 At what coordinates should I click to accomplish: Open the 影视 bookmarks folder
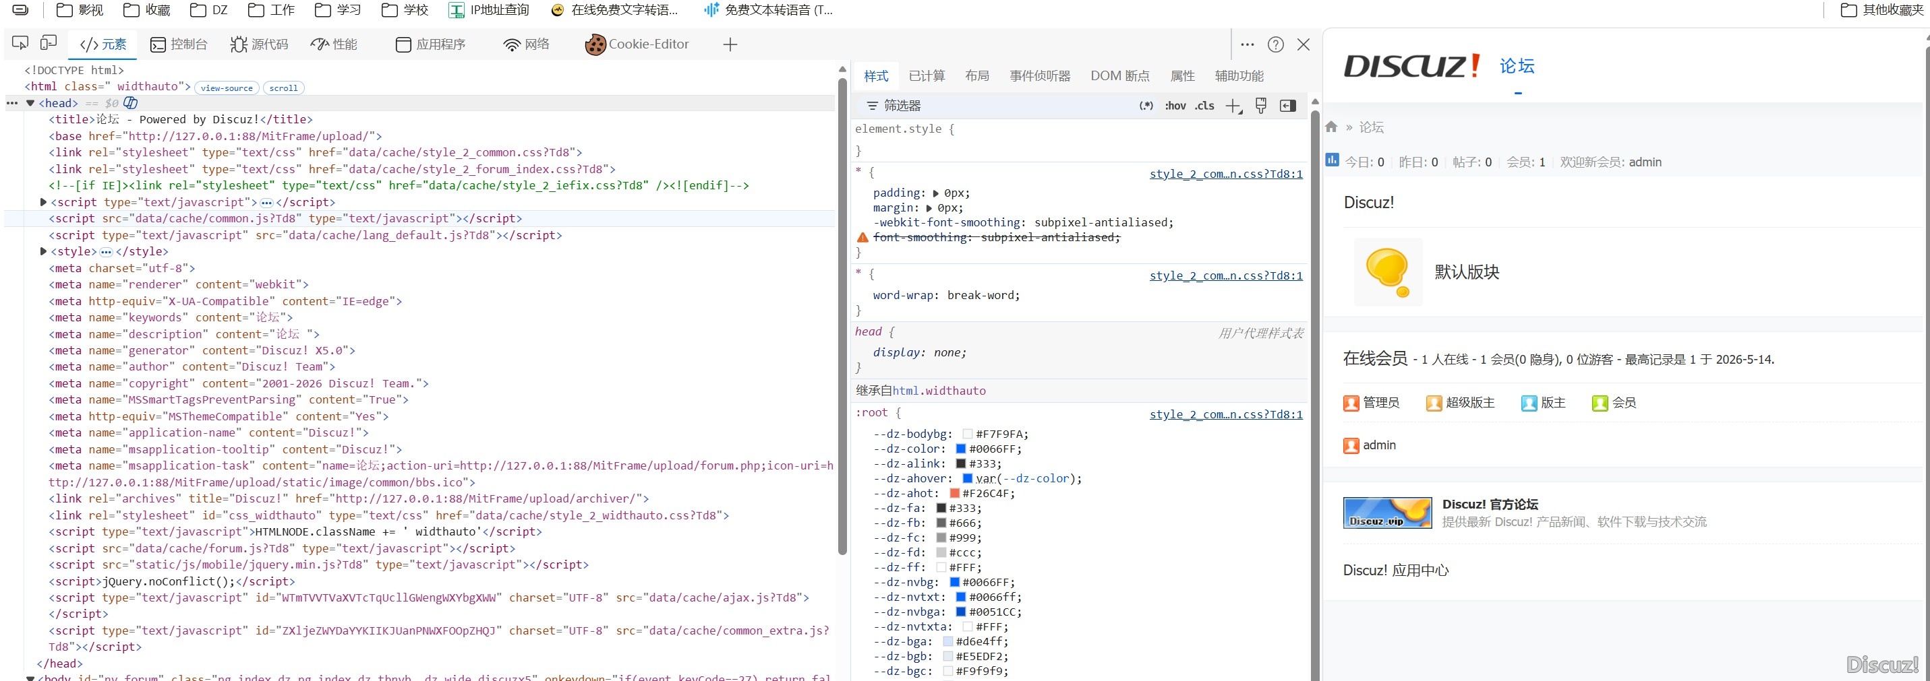coord(80,9)
